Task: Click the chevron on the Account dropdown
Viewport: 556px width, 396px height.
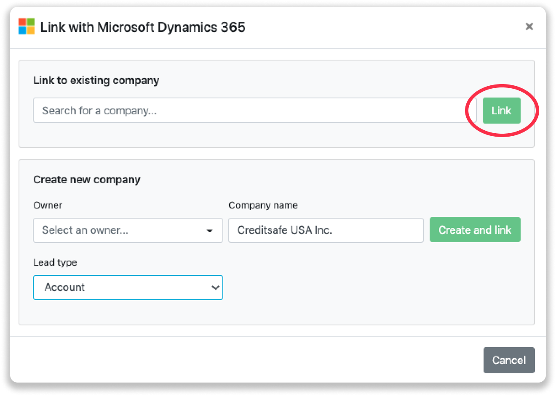Action: (x=216, y=288)
